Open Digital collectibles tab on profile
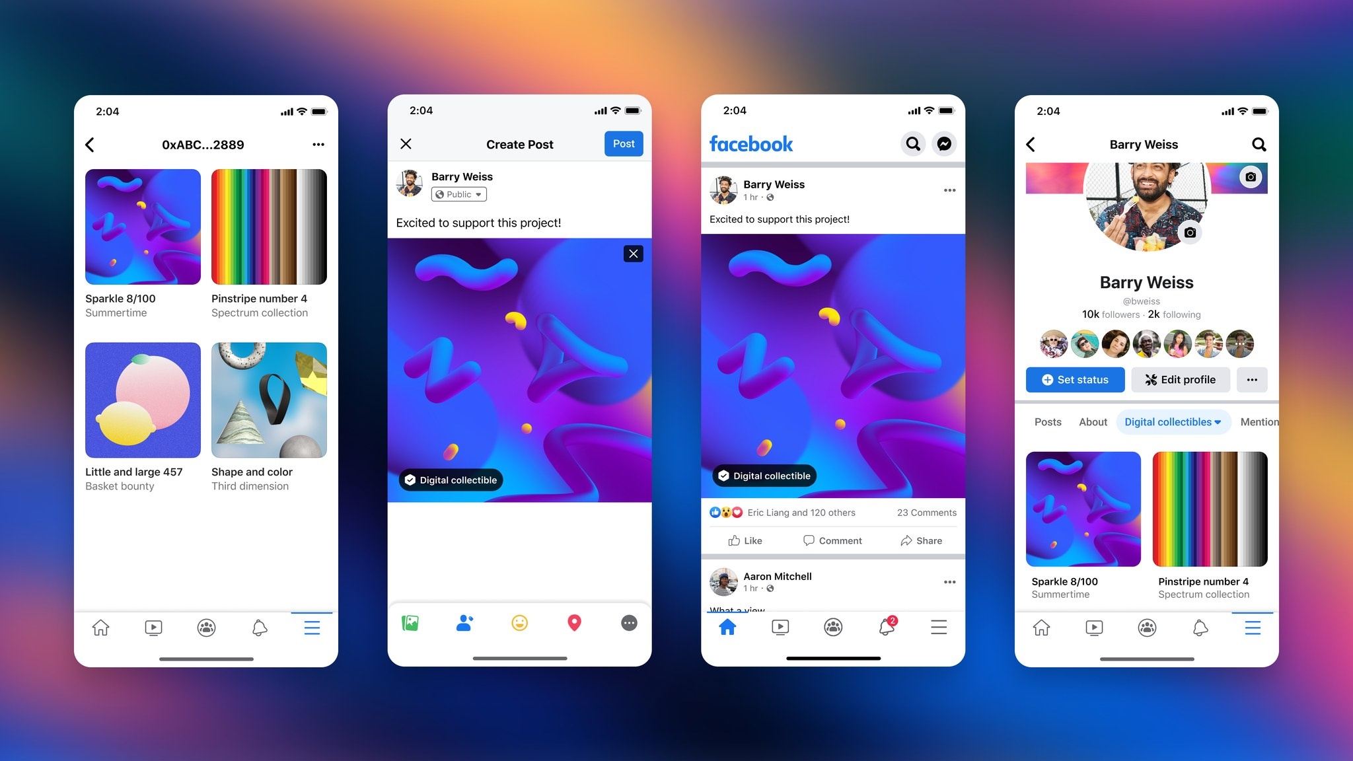1353x761 pixels. click(1167, 422)
